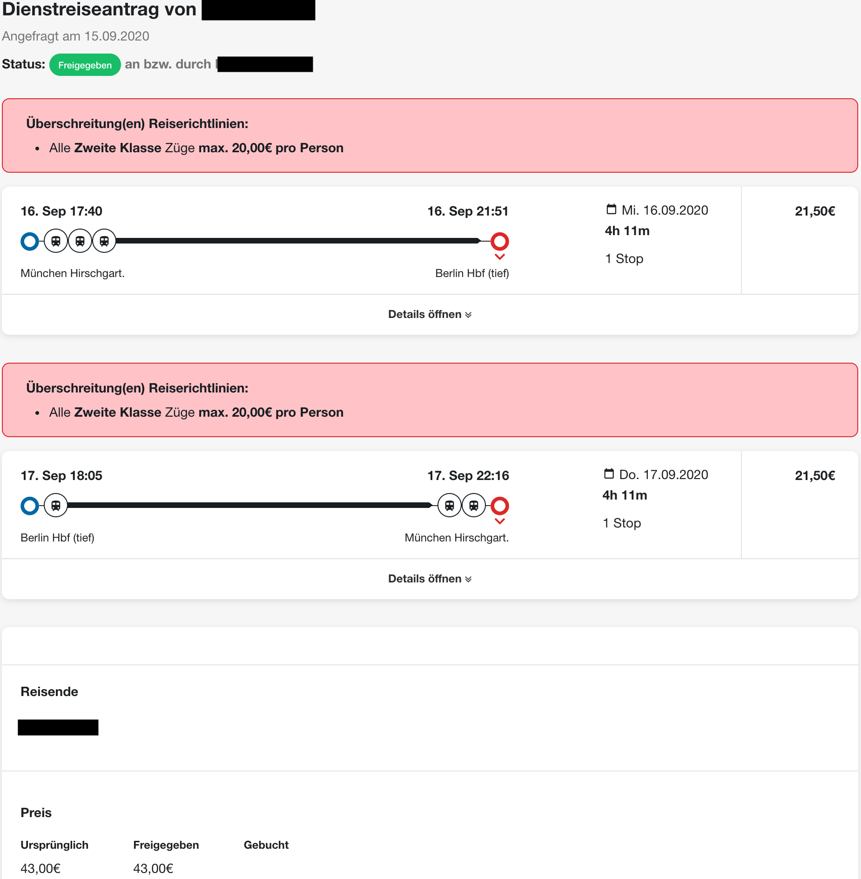Click calendar icon beside Mi. 16.09.2020
The width and height of the screenshot is (861, 879).
(611, 210)
